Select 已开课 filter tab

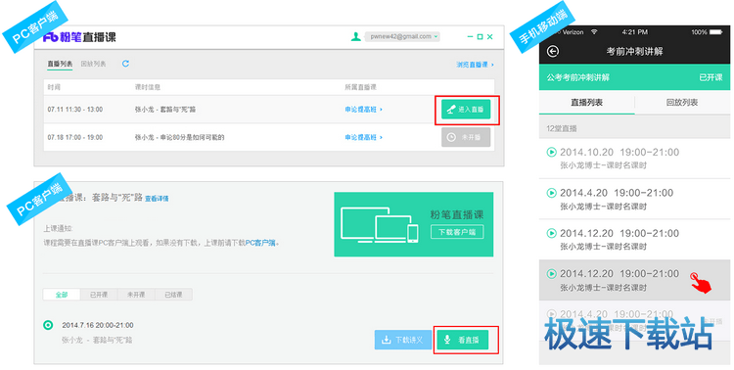coord(99,295)
